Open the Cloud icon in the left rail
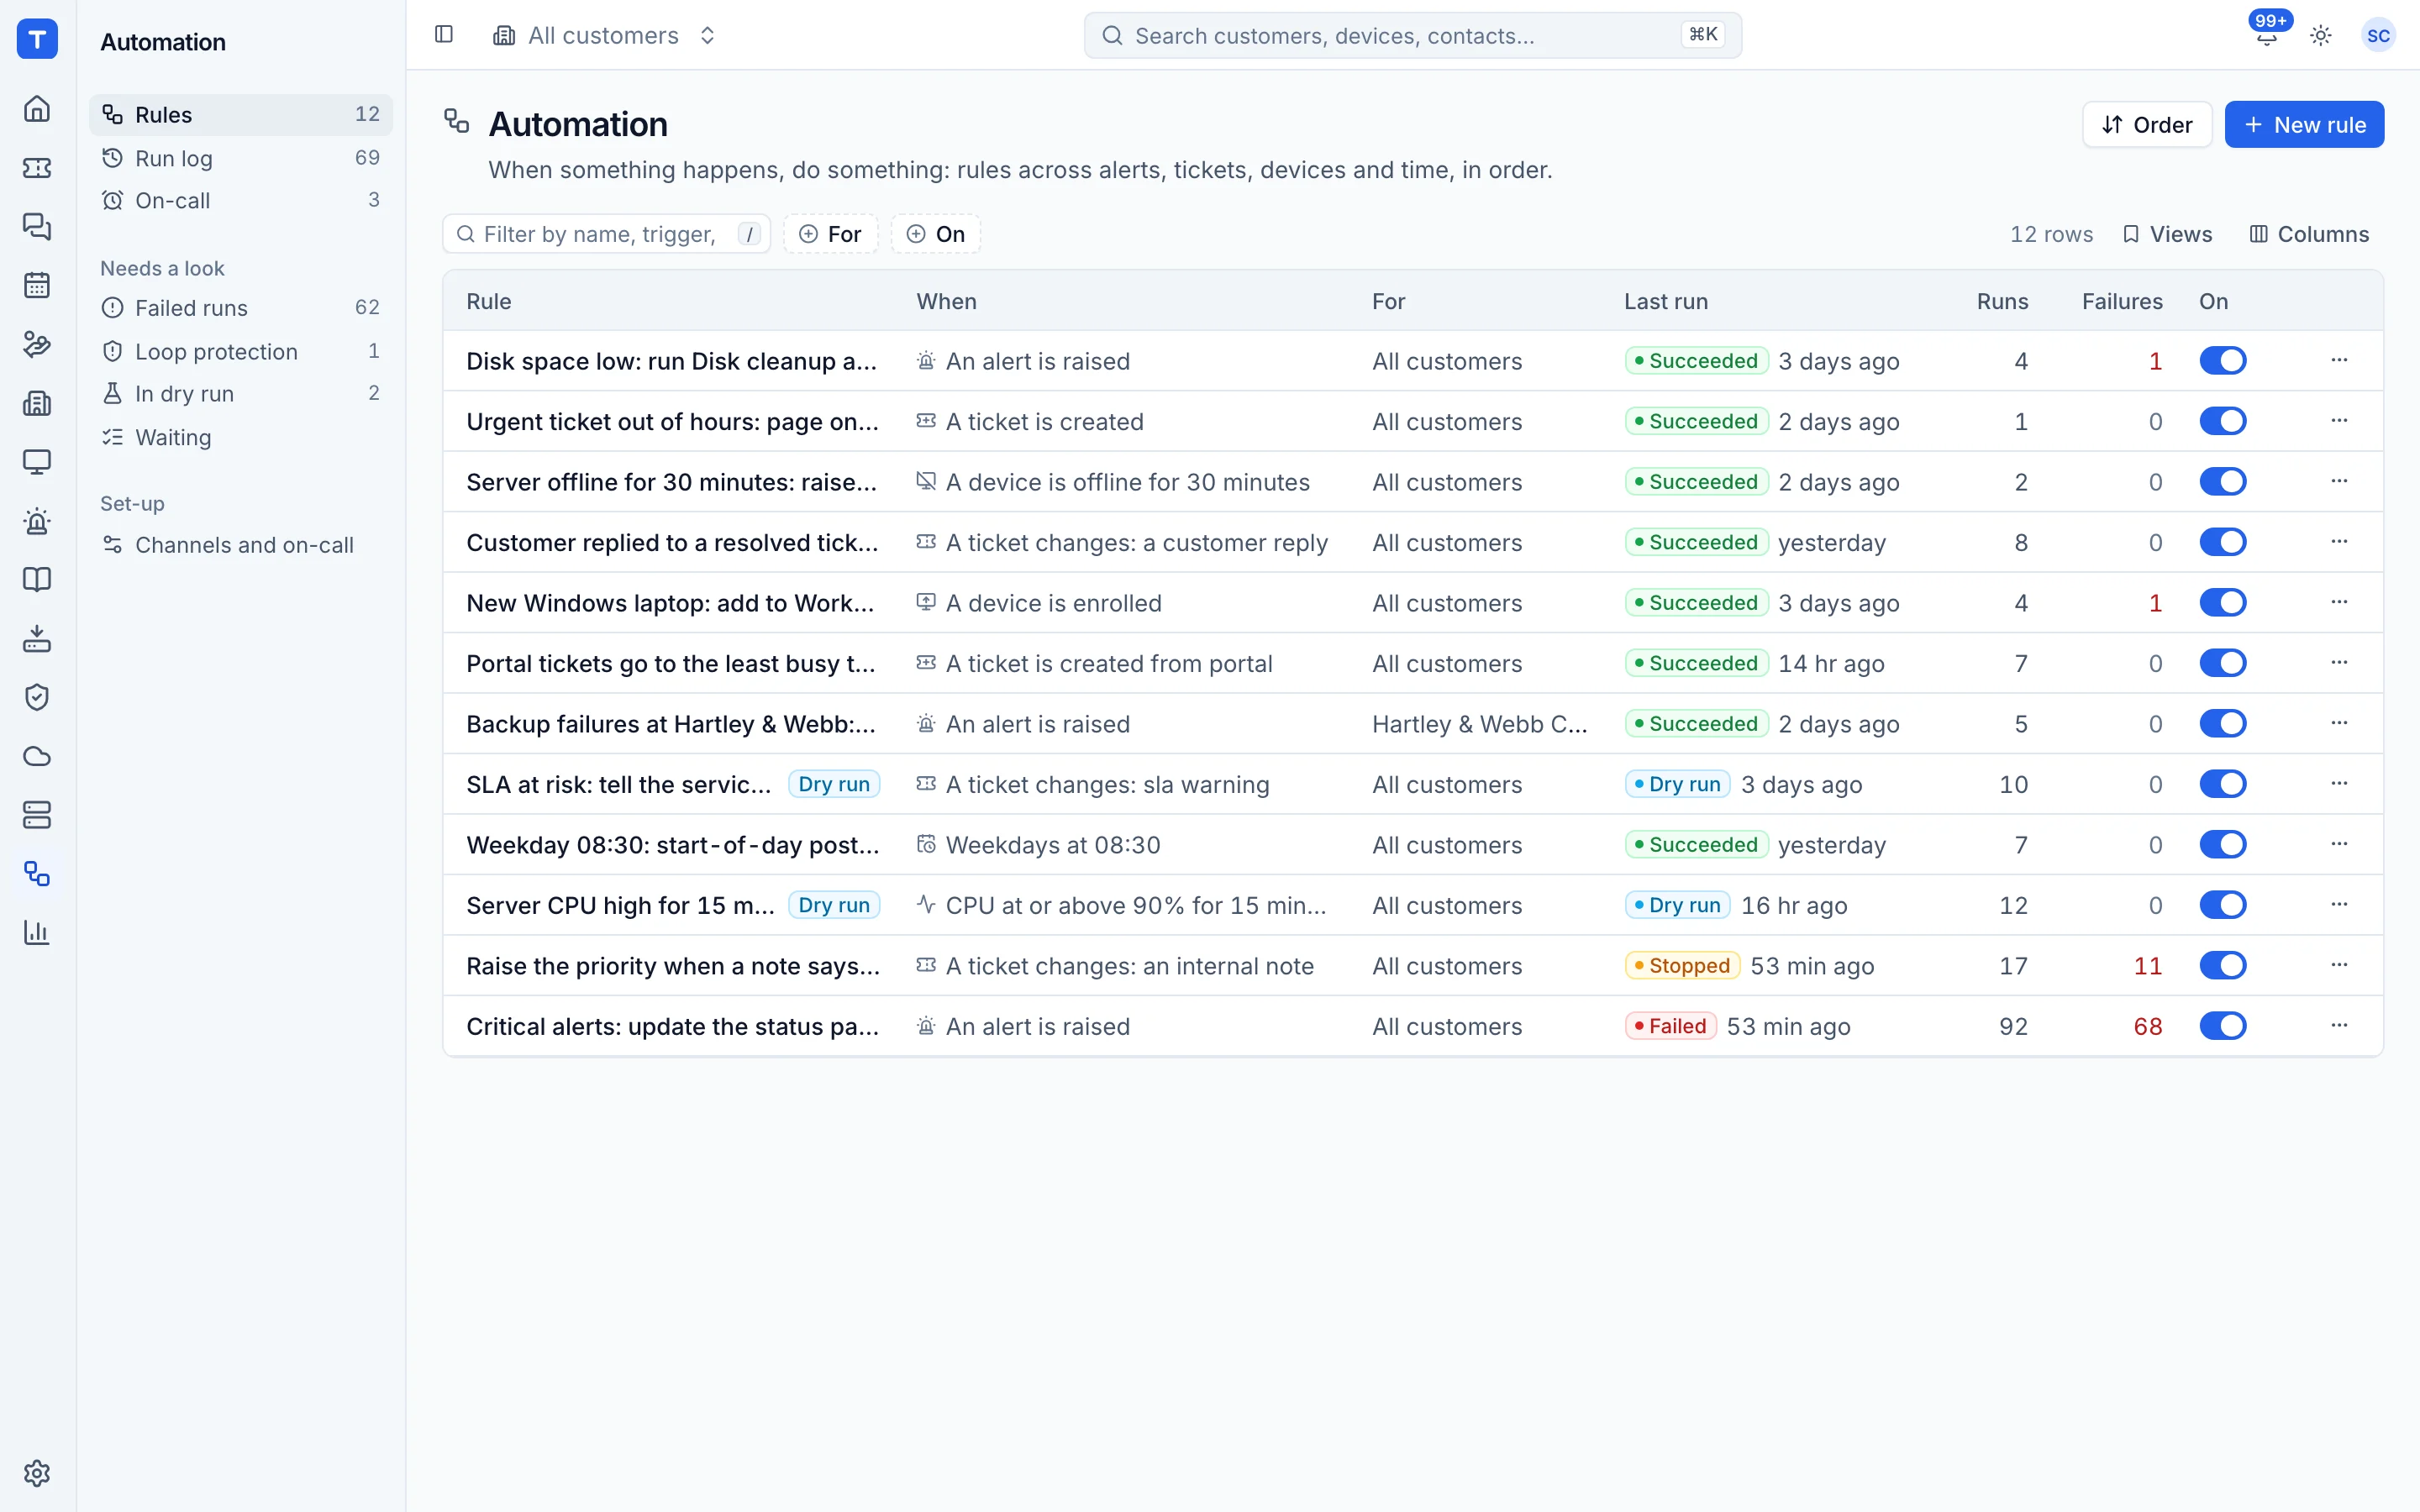The image size is (2420, 1512). pos(37,756)
